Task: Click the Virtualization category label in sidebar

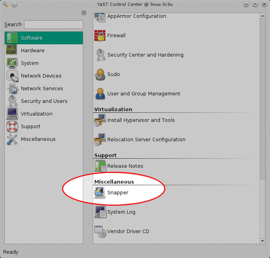Action: point(36,114)
